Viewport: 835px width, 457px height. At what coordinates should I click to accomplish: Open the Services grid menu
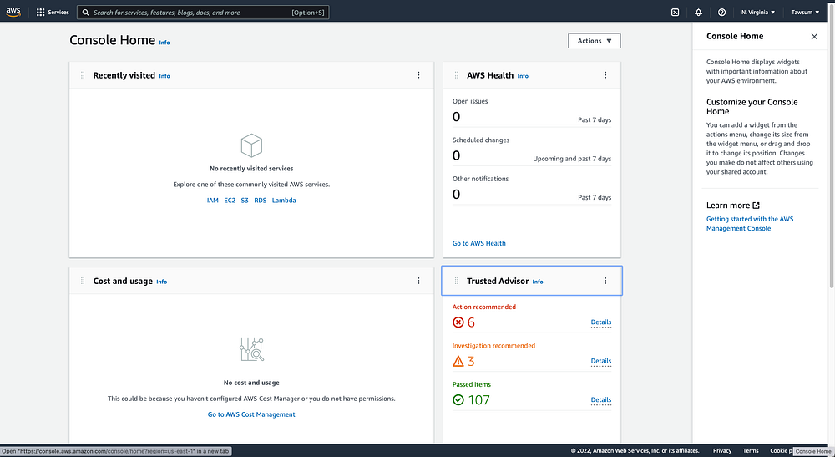click(52, 12)
